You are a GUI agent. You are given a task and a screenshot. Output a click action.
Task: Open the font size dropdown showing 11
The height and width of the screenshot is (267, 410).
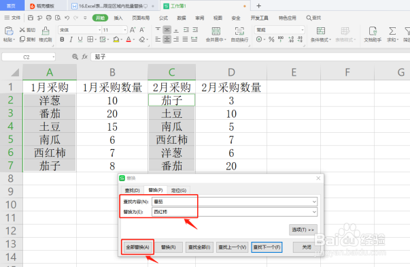point(125,30)
